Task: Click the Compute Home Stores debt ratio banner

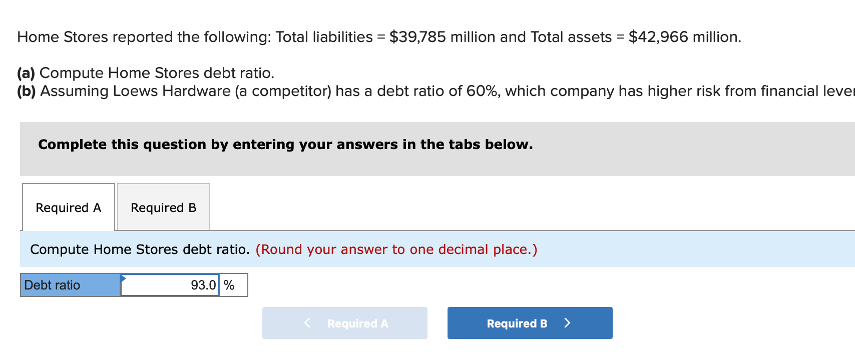Action: point(140,249)
